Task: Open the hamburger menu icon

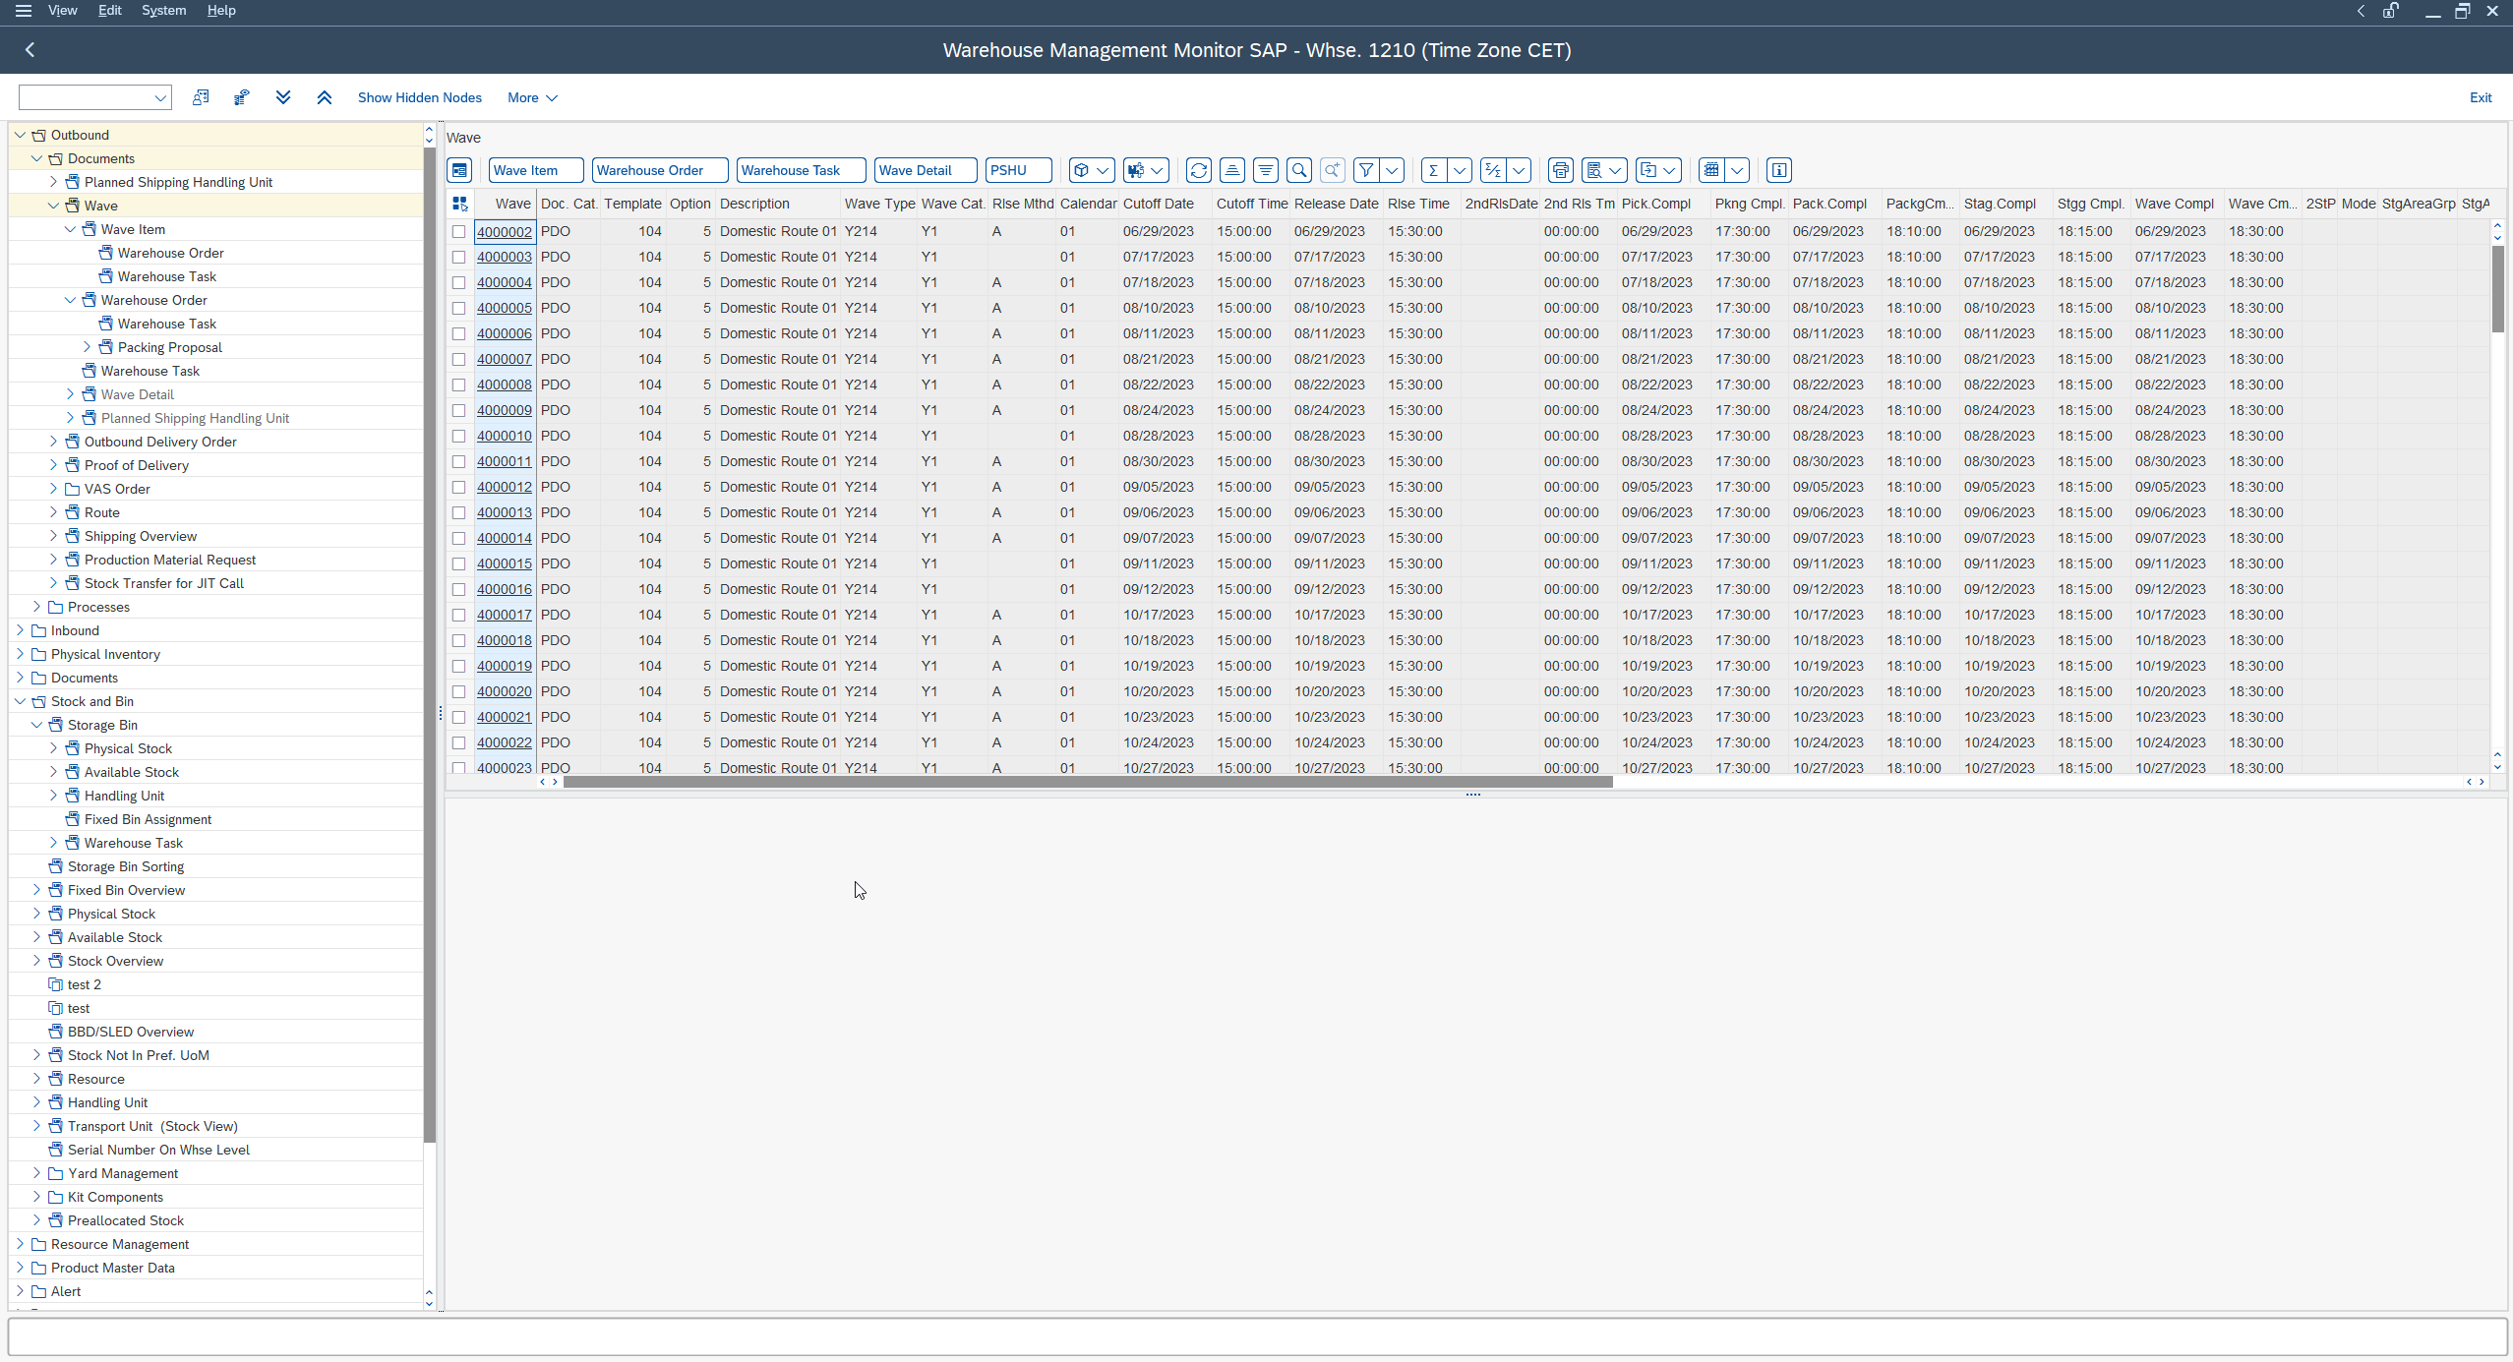Action: click(x=24, y=11)
